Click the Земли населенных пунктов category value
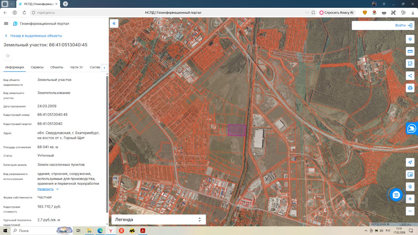Viewport: 418px width, 235px height. [x=61, y=164]
